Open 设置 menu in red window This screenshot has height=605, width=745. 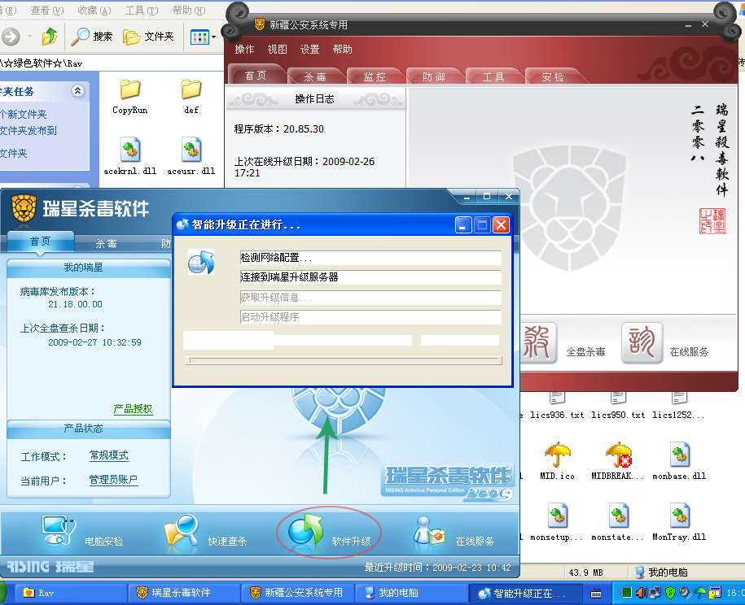point(309,50)
